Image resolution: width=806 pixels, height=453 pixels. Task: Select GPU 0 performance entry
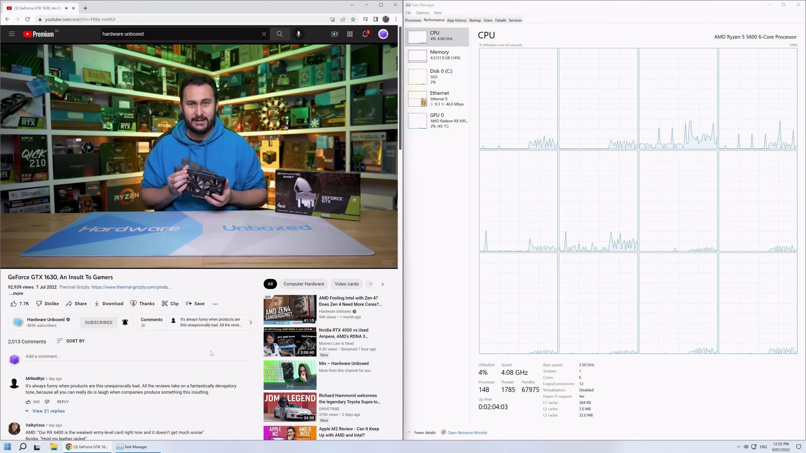[x=437, y=120]
